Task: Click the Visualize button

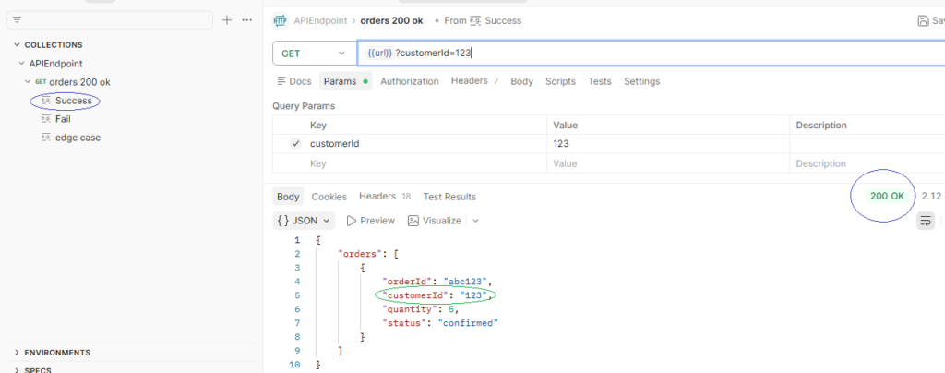Action: (435, 221)
